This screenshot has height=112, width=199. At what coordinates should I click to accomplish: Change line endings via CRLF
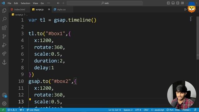[146, 110]
